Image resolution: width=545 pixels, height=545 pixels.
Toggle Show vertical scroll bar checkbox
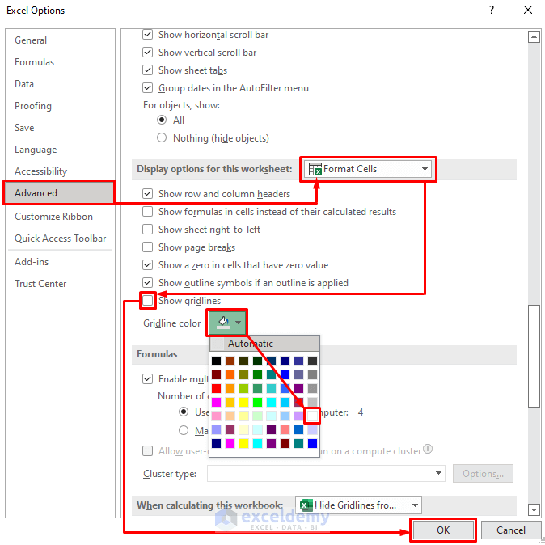[148, 53]
